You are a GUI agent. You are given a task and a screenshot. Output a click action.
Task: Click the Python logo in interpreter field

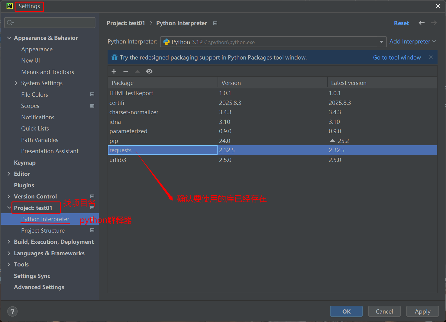tap(166, 42)
